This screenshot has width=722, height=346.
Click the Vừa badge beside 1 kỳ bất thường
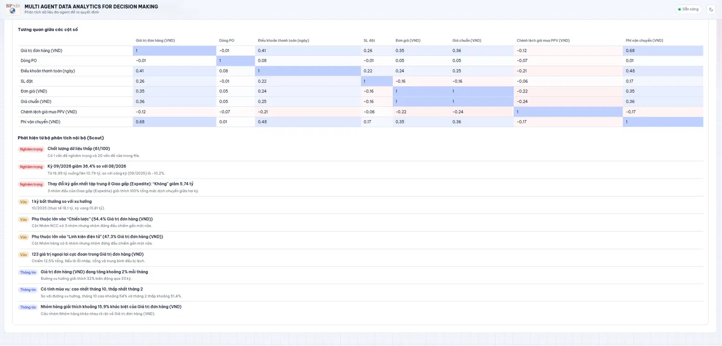click(23, 202)
